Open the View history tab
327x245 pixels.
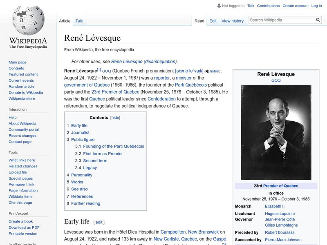[233, 21]
